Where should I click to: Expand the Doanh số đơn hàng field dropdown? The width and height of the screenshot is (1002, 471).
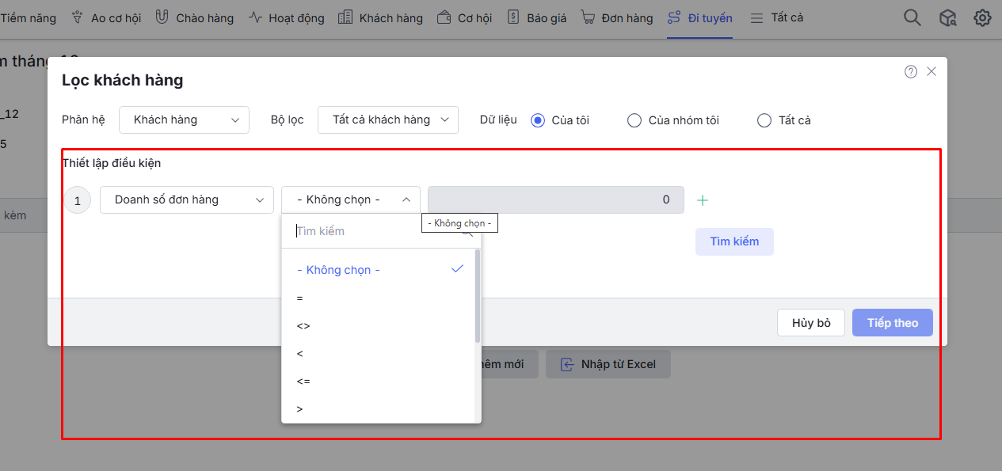pyautogui.click(x=187, y=200)
